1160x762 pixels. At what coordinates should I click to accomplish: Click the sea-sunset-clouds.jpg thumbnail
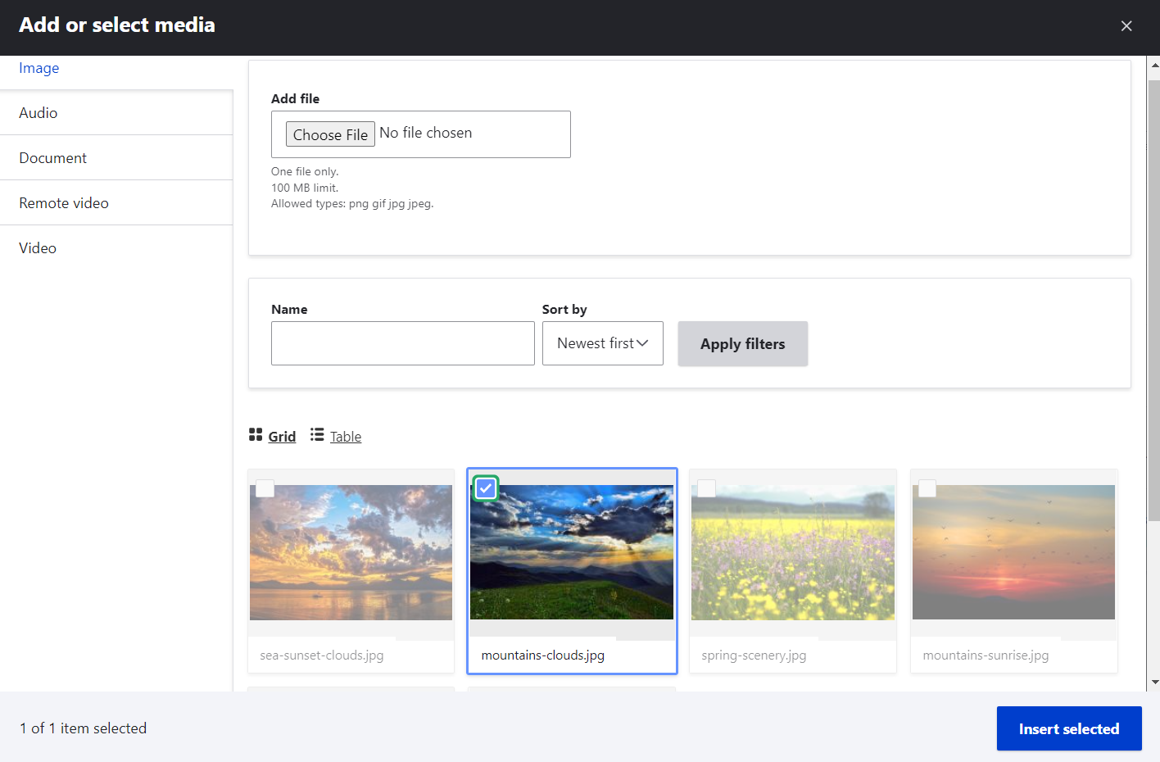click(x=351, y=552)
